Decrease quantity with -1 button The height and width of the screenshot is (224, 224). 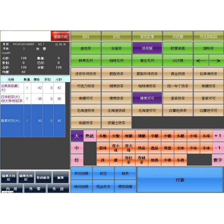(x=218, y=148)
